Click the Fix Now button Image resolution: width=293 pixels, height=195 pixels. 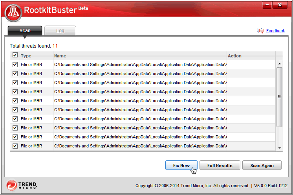coord(181,165)
